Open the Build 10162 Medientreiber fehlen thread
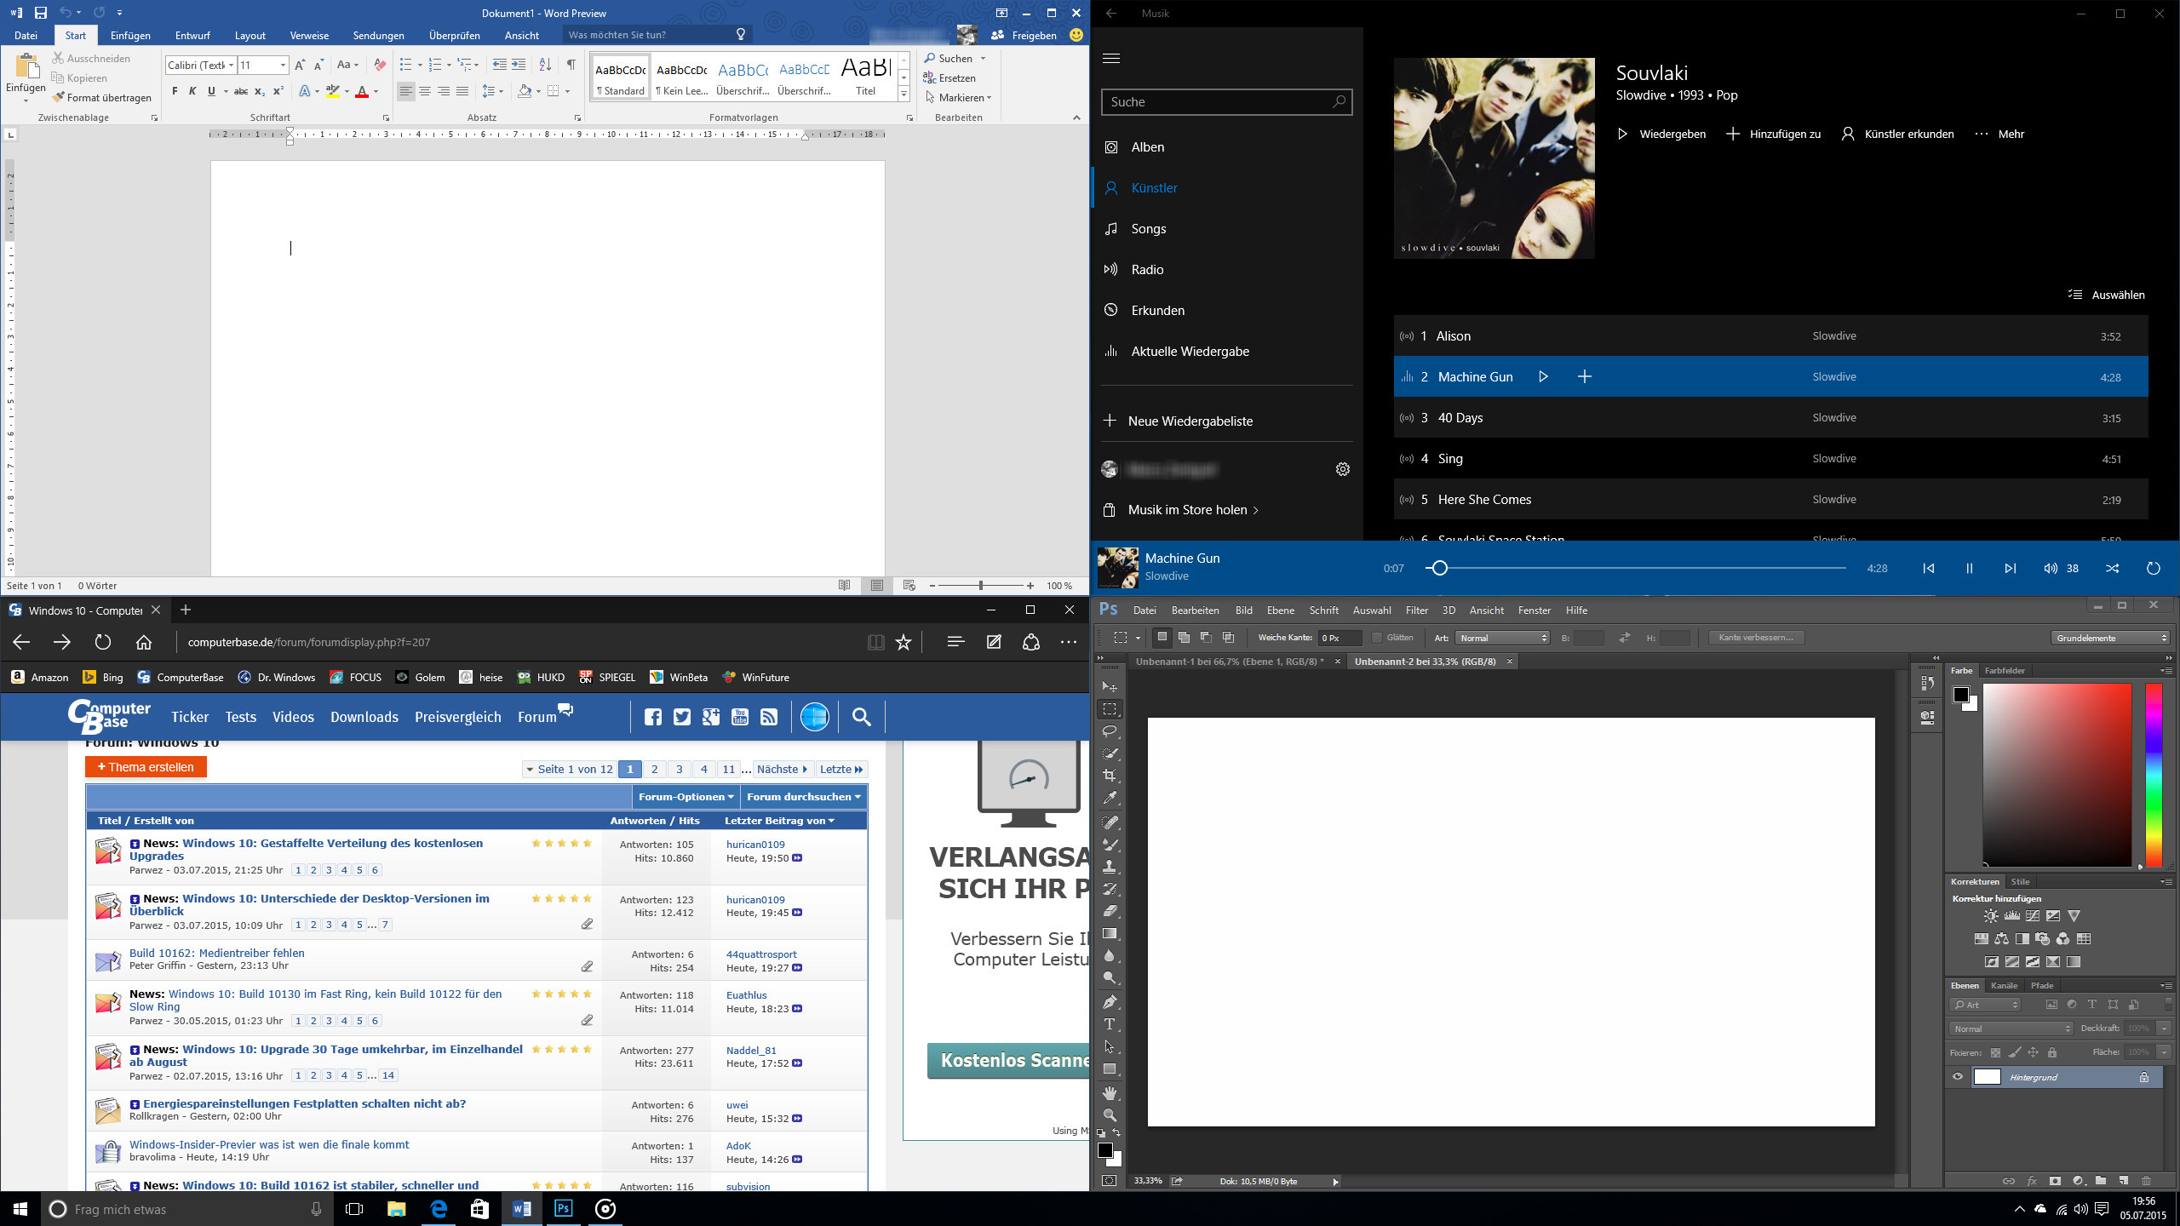The image size is (2180, 1226). click(x=216, y=953)
